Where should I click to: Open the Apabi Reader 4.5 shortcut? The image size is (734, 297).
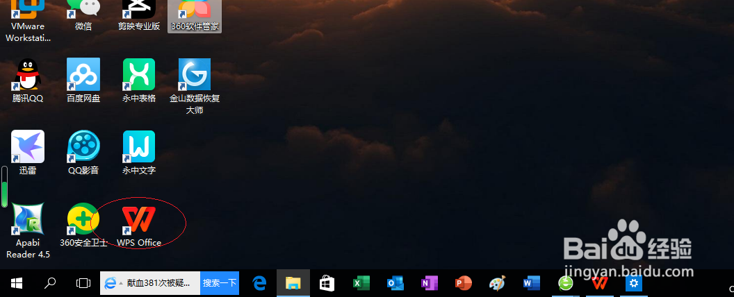[28, 230]
